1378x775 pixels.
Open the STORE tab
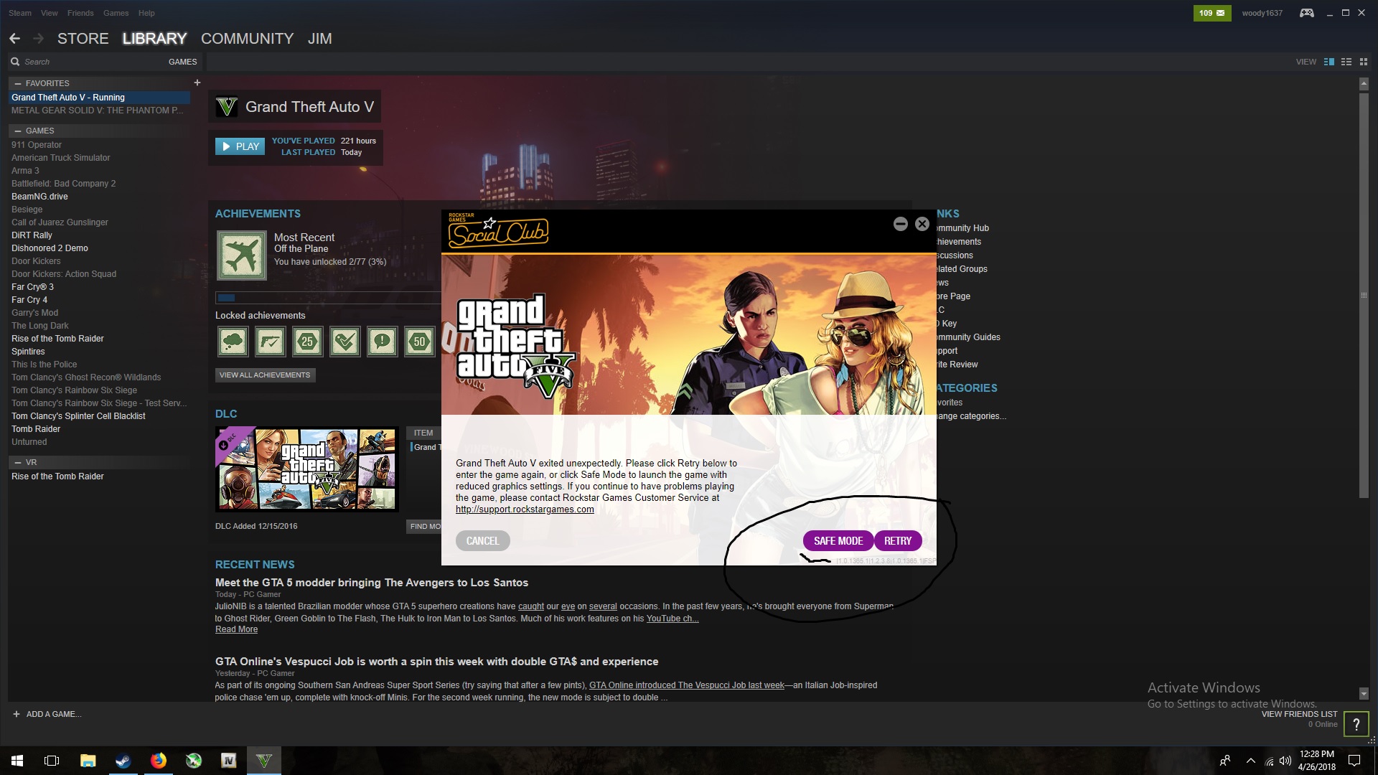pos(83,39)
